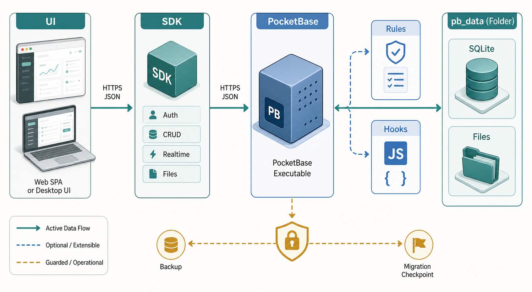The height and width of the screenshot is (292, 532).
Task: Click the Rules checklist icon
Action: (396, 80)
